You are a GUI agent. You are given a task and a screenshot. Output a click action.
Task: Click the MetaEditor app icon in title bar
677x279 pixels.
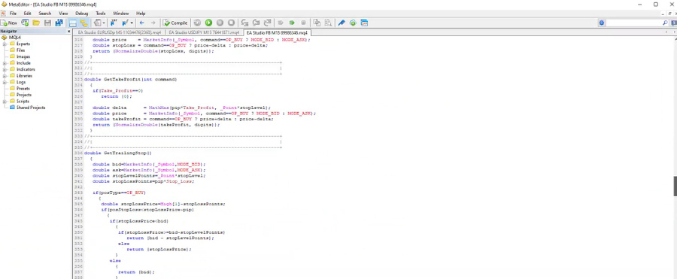point(4,4)
